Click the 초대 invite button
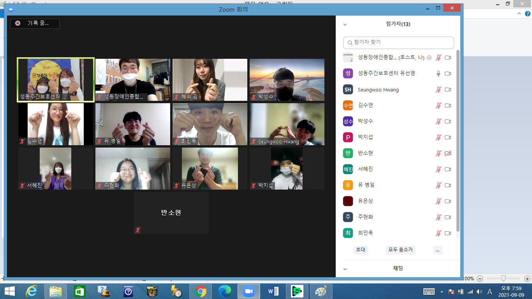The width and height of the screenshot is (532, 299). pos(361,250)
